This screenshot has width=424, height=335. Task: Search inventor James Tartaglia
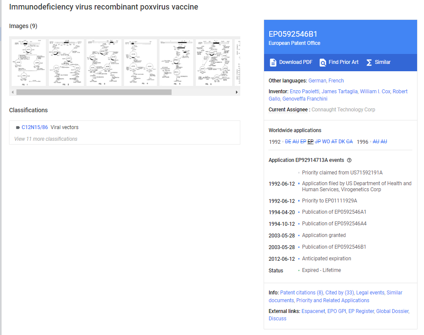tap(339, 92)
